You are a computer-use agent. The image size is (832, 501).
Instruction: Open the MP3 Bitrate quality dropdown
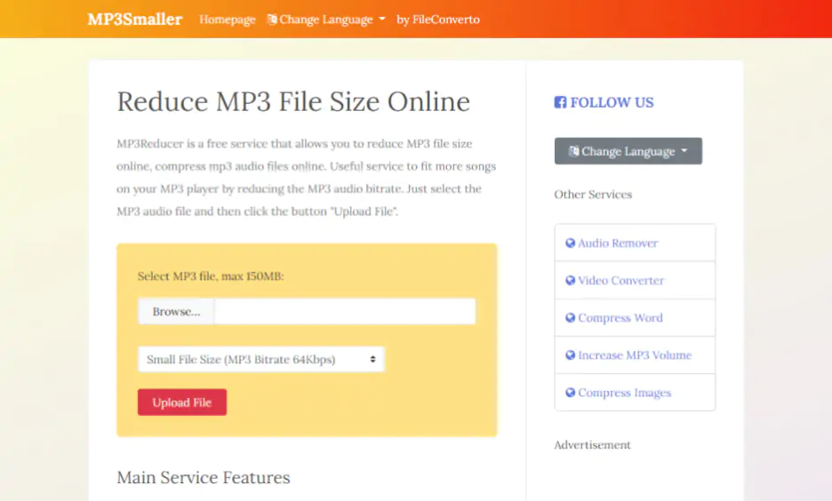coord(260,359)
